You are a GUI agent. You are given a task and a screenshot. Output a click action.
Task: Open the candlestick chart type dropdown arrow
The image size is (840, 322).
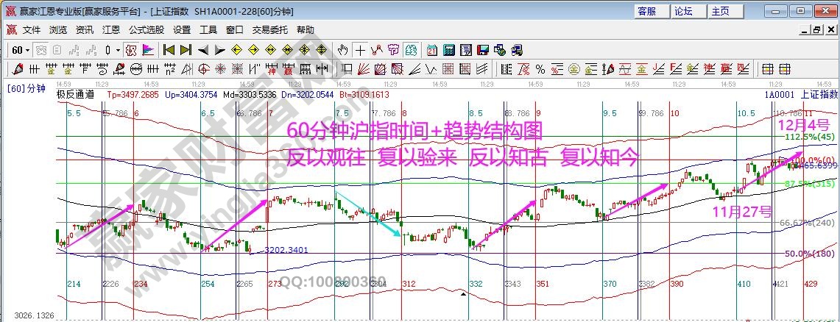118,50
